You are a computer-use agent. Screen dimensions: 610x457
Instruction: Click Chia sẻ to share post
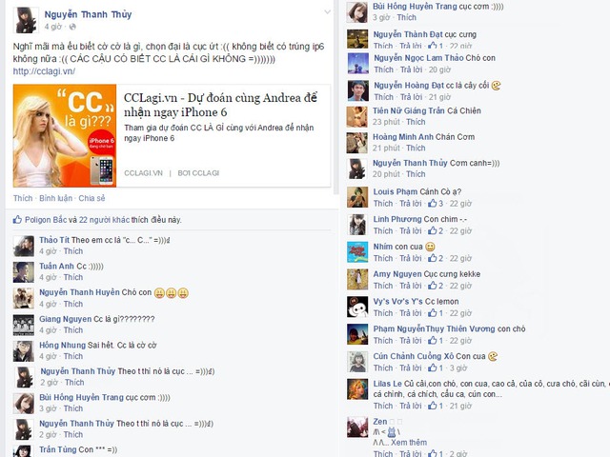(91, 198)
